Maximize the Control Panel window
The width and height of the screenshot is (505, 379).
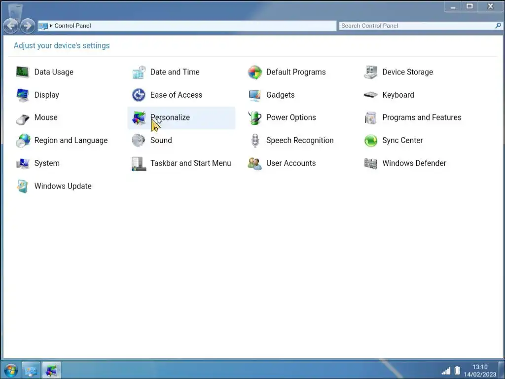click(x=469, y=6)
